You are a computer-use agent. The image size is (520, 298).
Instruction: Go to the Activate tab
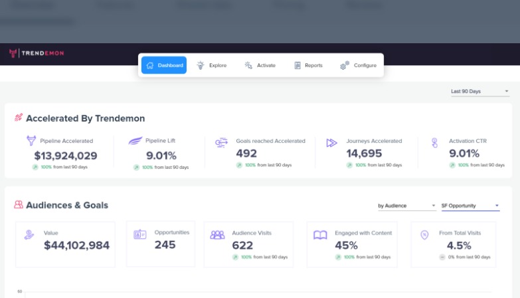point(260,65)
